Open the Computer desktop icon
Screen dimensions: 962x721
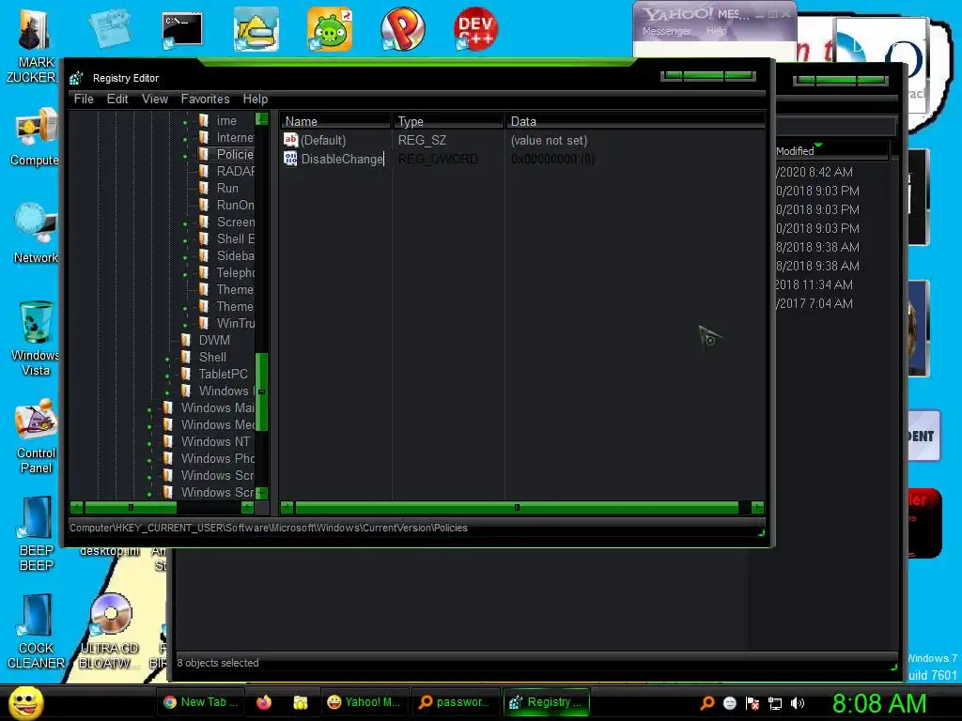[x=35, y=138]
